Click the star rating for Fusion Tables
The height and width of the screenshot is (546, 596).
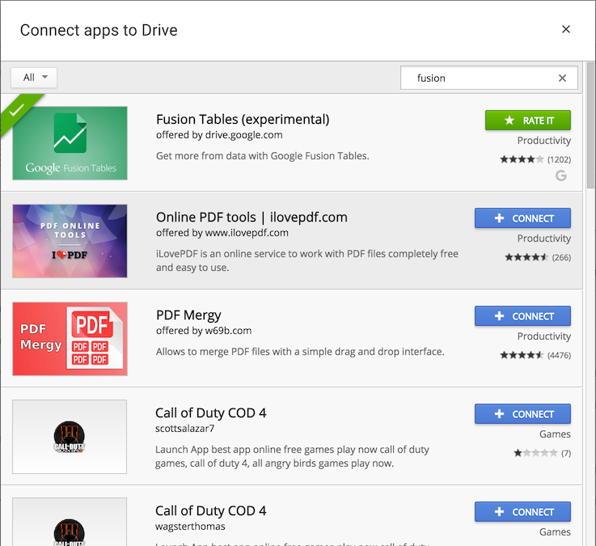[x=522, y=159]
